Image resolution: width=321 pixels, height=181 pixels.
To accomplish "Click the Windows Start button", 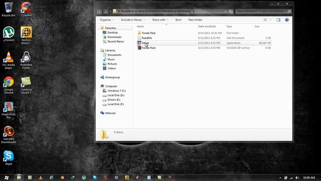I will 7,177.
